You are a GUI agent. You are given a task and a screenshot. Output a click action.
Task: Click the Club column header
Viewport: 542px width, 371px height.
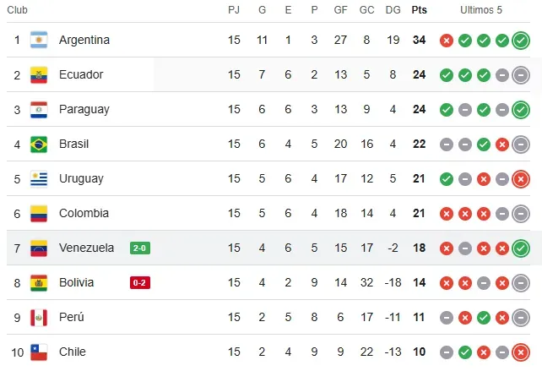(18, 10)
